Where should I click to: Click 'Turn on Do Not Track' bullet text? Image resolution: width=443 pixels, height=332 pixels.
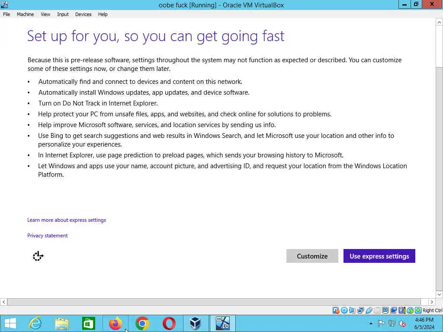point(98,103)
